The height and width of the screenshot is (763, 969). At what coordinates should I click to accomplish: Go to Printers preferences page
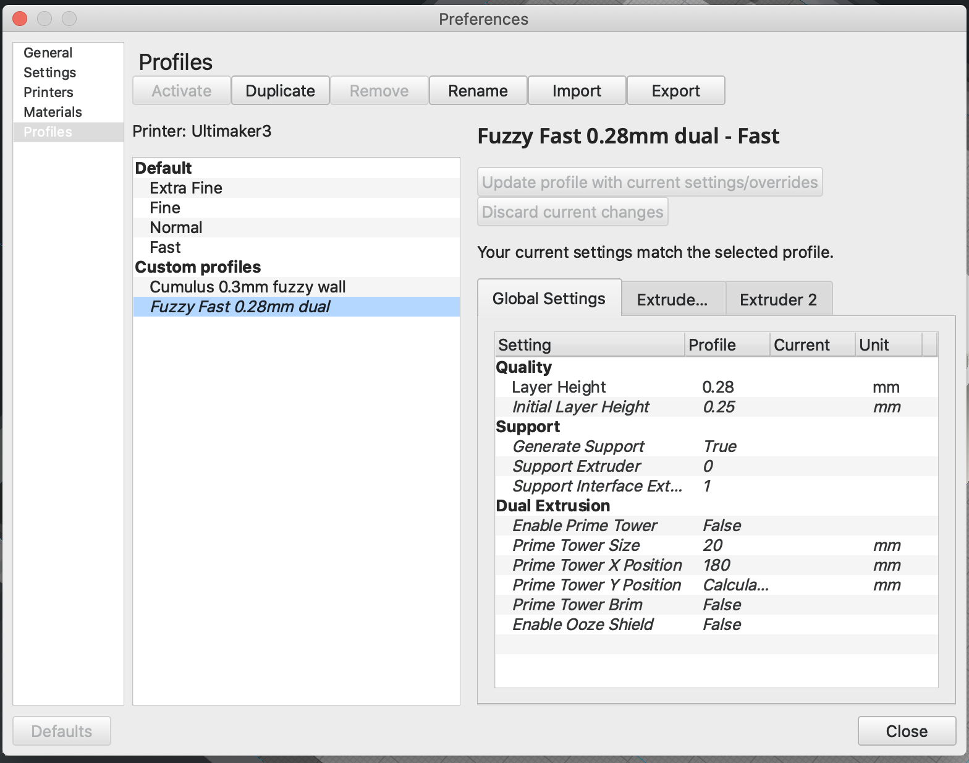click(68, 92)
